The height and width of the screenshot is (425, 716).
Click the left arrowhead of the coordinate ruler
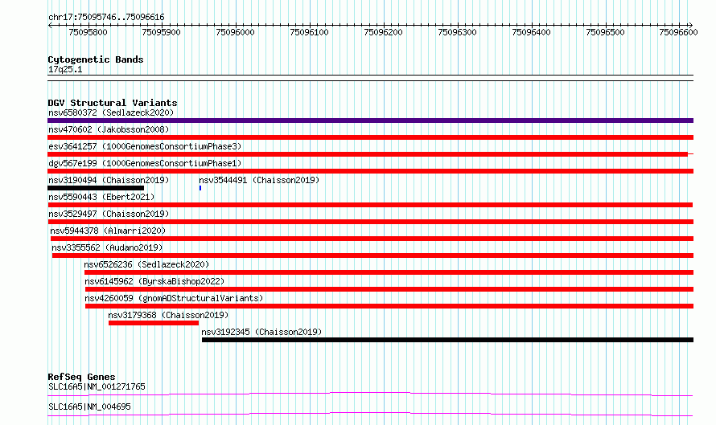[50, 25]
